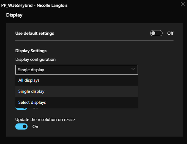Choose All displays from the list

point(29,80)
